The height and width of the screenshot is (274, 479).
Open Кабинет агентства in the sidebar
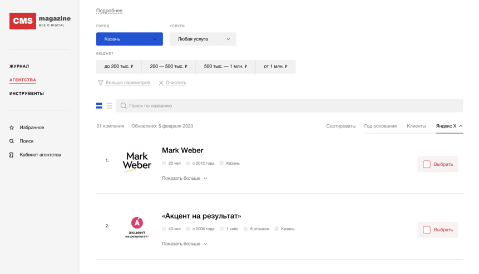click(x=41, y=155)
